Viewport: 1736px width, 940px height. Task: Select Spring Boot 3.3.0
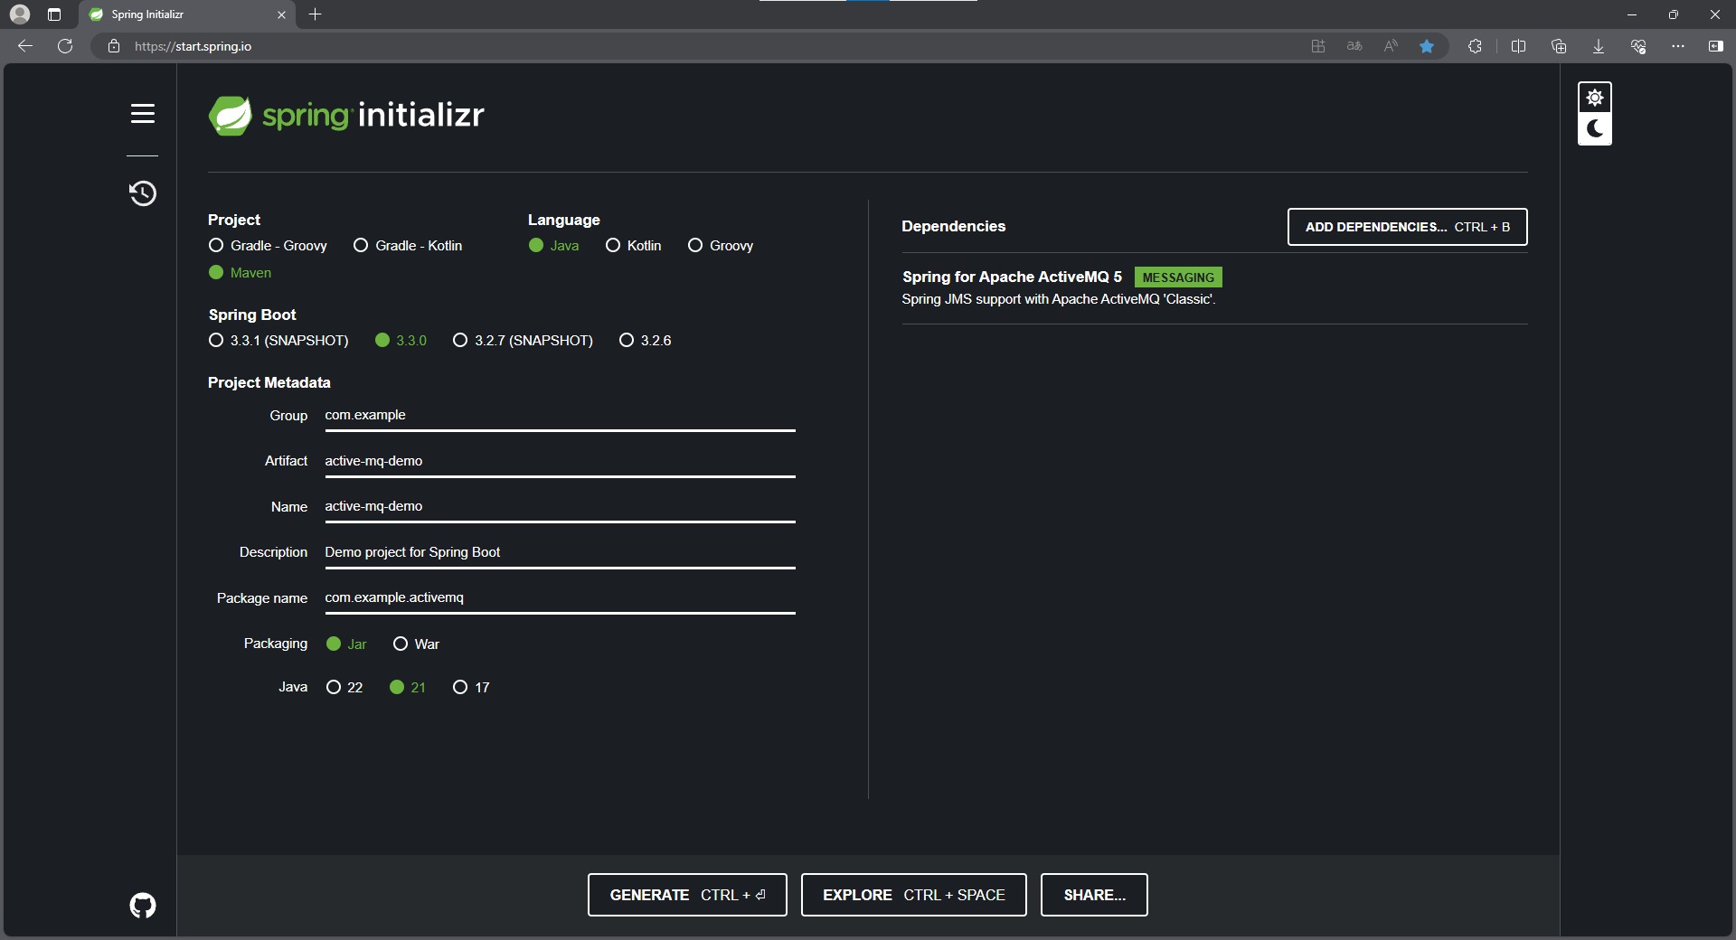coord(401,341)
